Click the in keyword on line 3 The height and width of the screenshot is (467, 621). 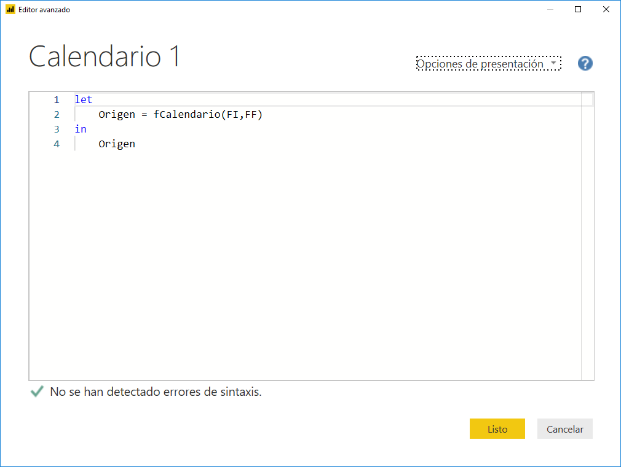point(80,129)
